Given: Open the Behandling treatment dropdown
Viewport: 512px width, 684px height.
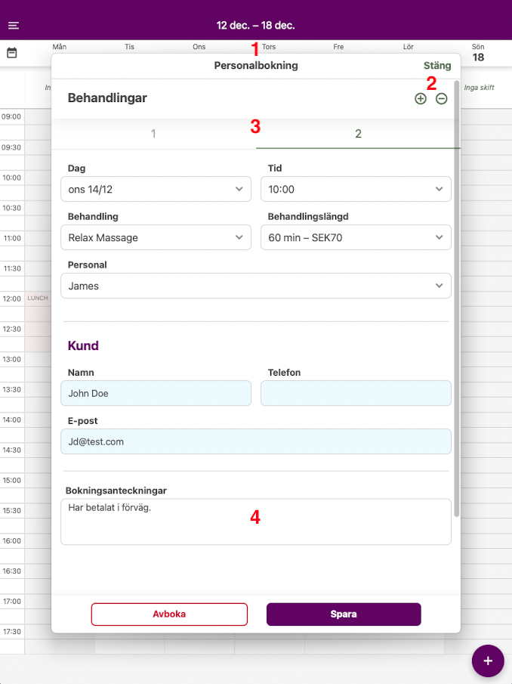Looking at the screenshot, I should pos(156,237).
